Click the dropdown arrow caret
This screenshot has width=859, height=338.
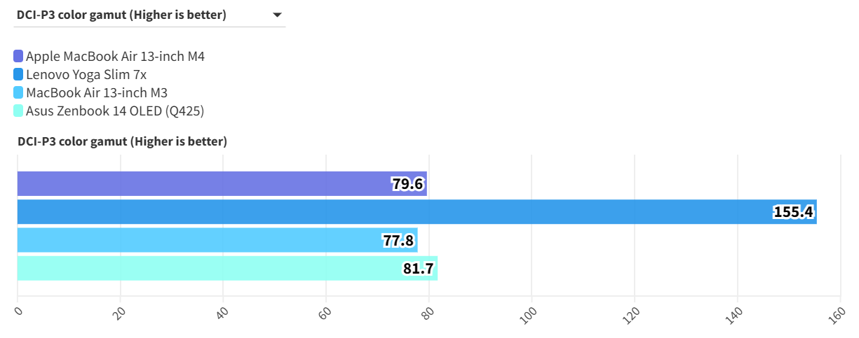[x=277, y=15]
